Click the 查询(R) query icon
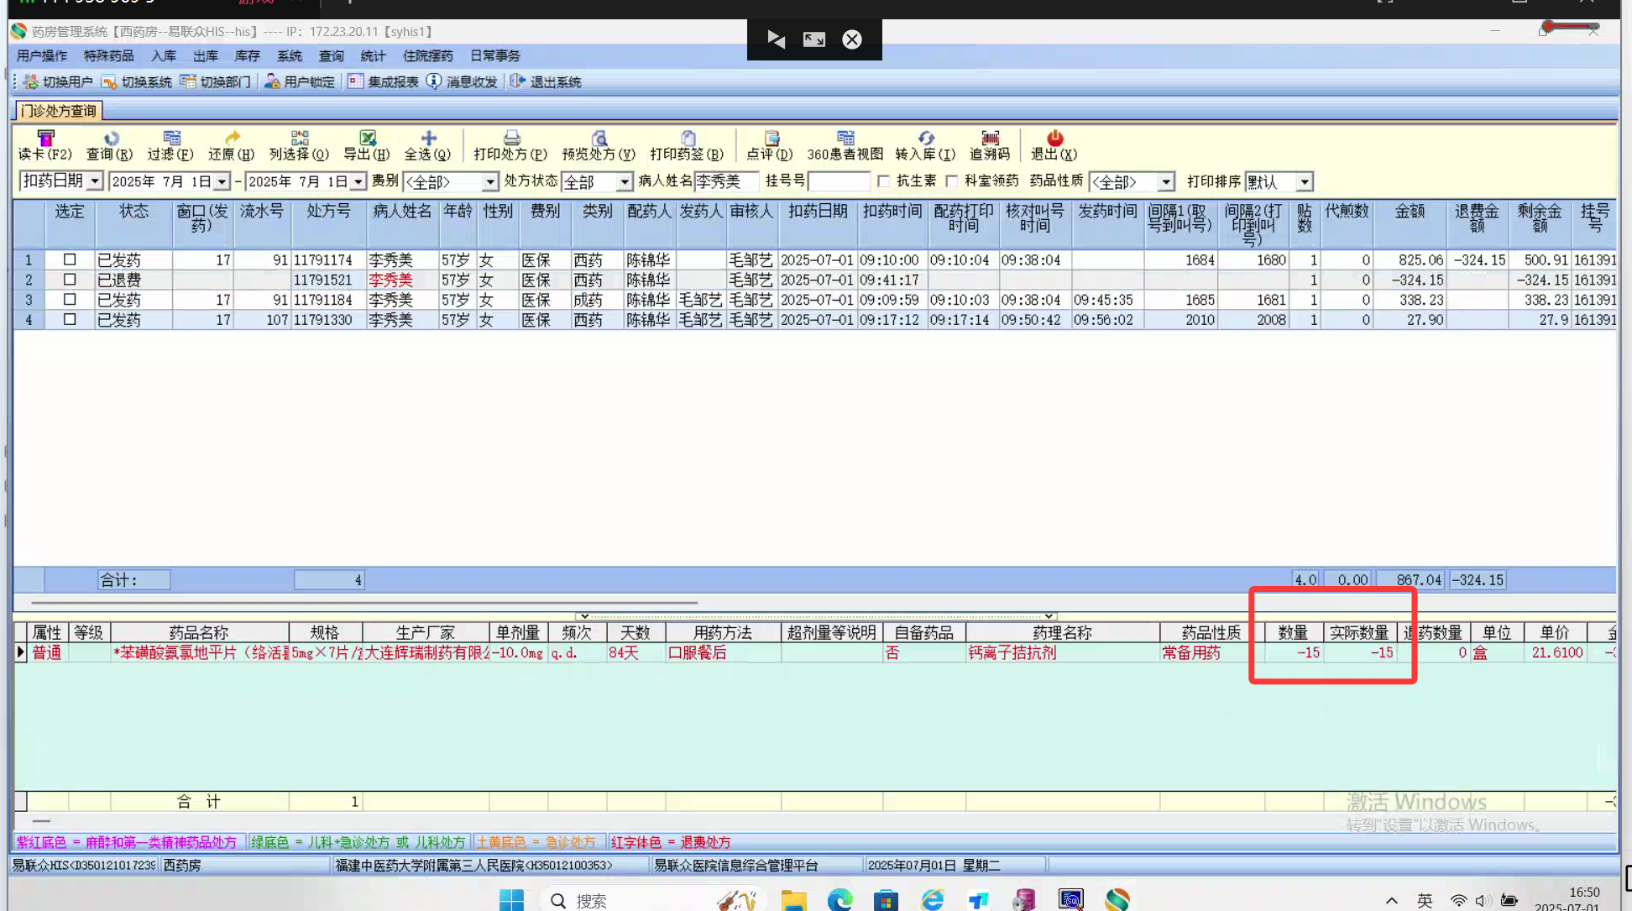Image resolution: width=1632 pixels, height=911 pixels. 110,139
